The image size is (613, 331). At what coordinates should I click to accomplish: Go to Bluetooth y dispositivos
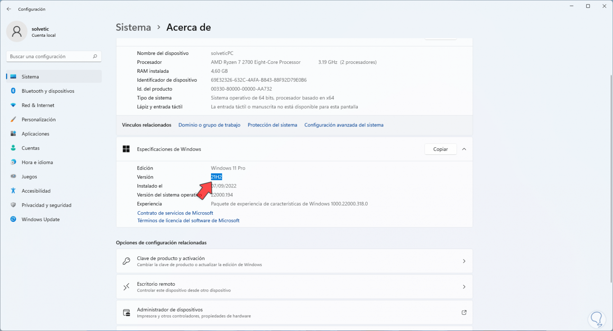[x=54, y=91]
